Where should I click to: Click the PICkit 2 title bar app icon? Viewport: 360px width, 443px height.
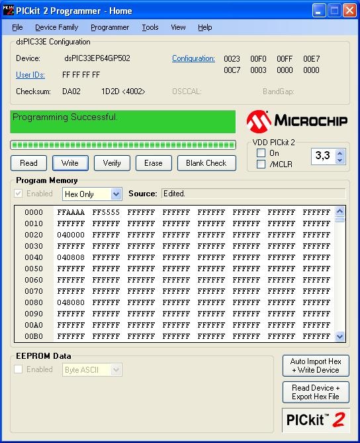pos(8,11)
